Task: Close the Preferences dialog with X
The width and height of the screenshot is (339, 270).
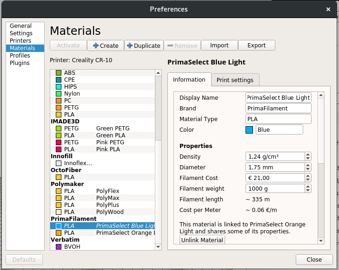Action: pyautogui.click(x=328, y=9)
